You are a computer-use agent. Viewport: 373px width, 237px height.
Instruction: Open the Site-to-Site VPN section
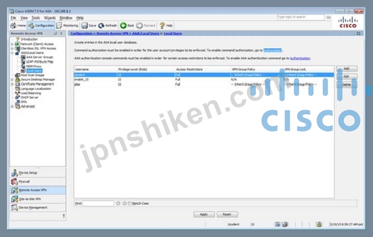click(x=38, y=199)
